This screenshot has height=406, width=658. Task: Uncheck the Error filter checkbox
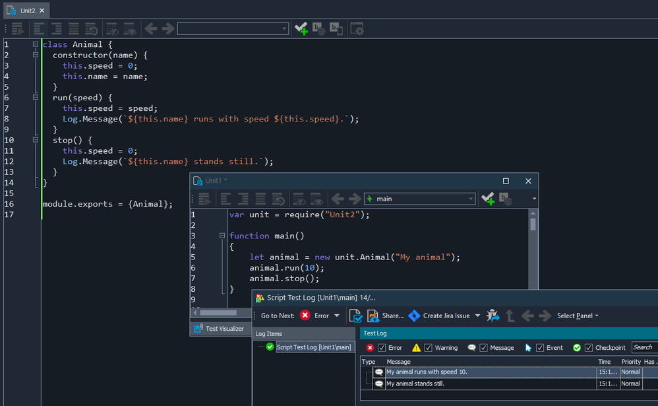(x=382, y=348)
